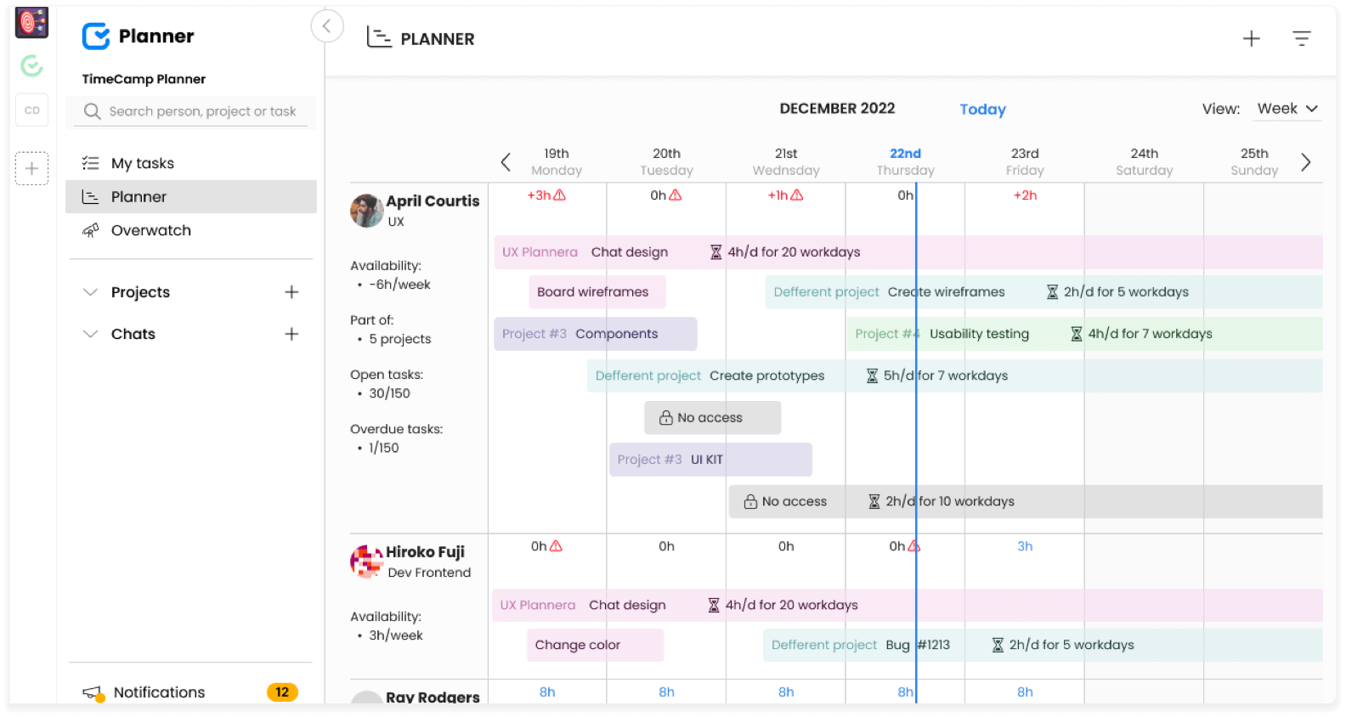Expand the Chats section
Screen dimensions: 1346x717
click(x=90, y=334)
